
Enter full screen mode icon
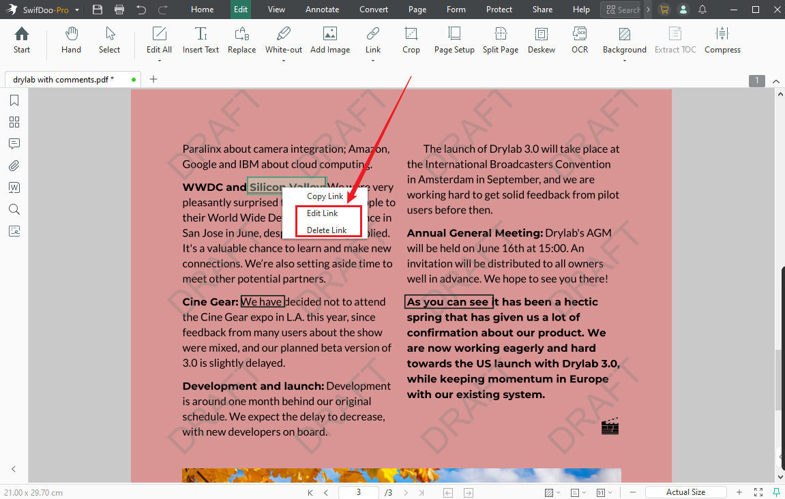pos(758,492)
